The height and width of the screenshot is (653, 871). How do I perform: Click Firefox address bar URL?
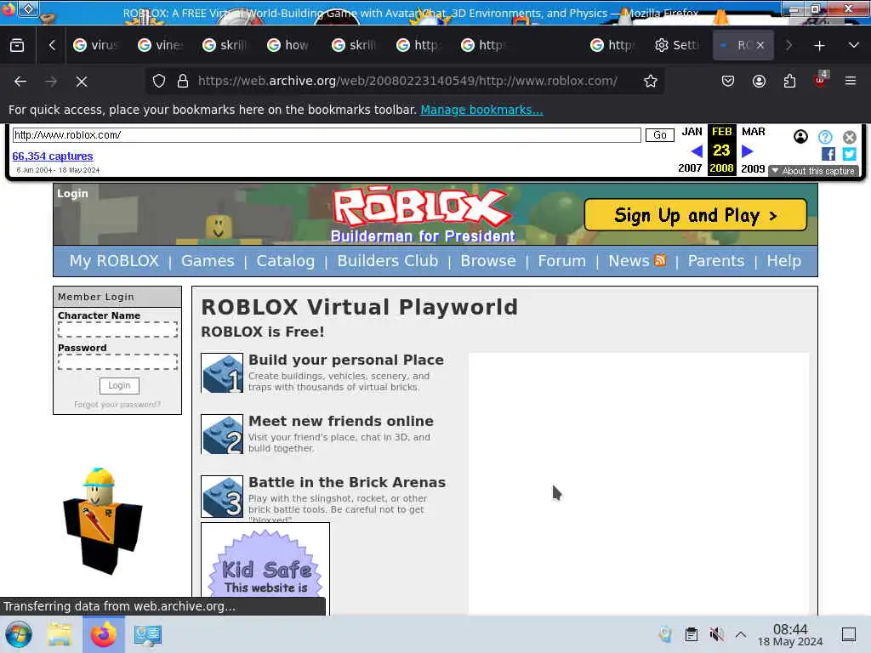coord(407,81)
